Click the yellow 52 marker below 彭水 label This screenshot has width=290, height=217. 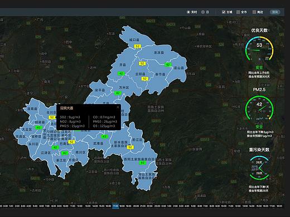pyautogui.click(x=130, y=147)
